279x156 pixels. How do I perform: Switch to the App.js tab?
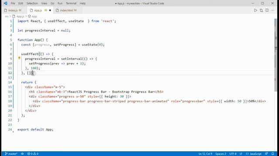click(x=41, y=10)
